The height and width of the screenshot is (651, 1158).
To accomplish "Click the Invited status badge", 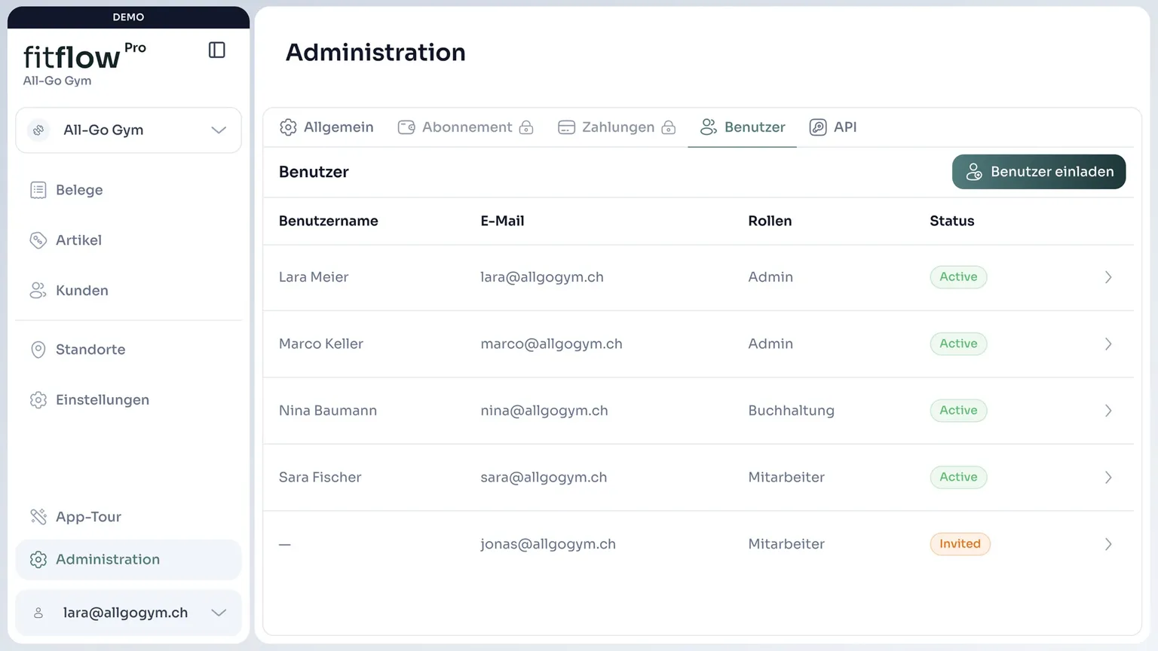I will [x=960, y=544].
